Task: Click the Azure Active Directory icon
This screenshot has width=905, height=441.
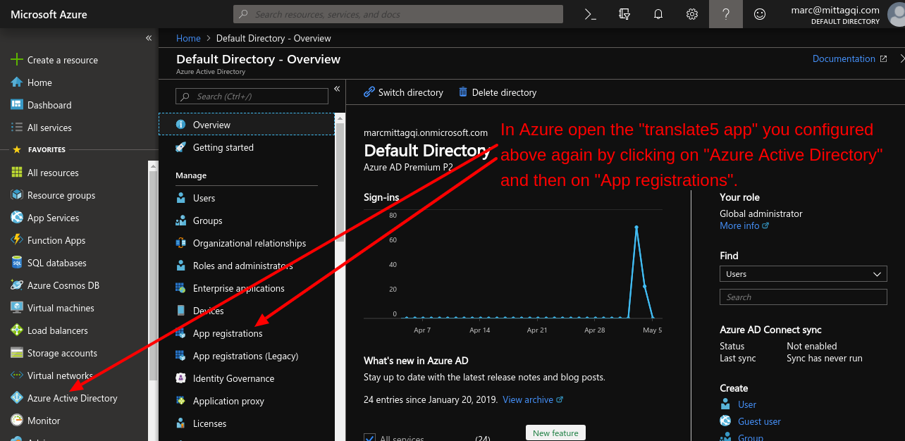Action: click(x=17, y=398)
